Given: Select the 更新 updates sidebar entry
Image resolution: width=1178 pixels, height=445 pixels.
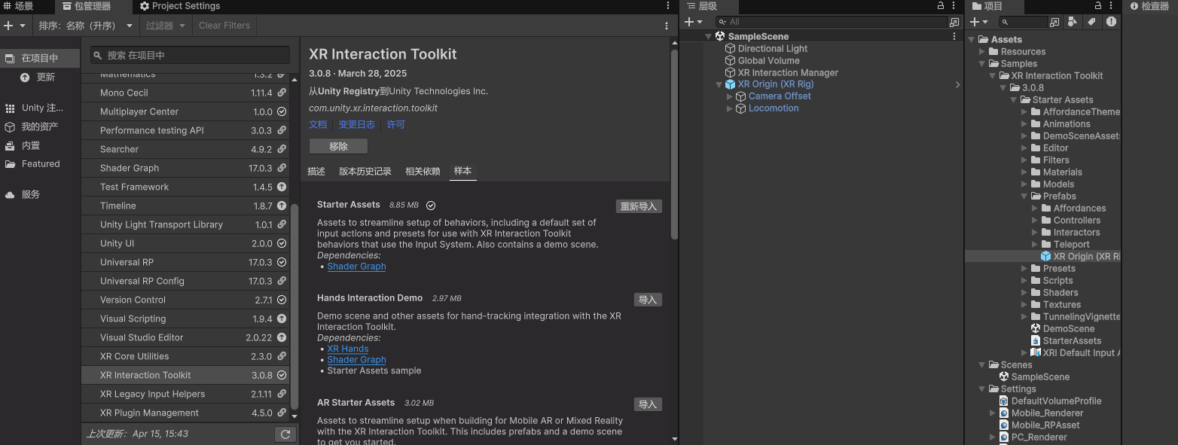Looking at the screenshot, I should pyautogui.click(x=40, y=77).
